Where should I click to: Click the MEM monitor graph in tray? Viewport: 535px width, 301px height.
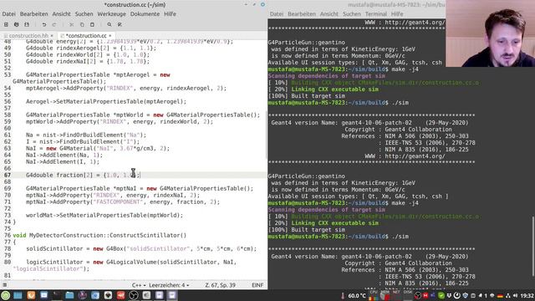click(x=385, y=295)
